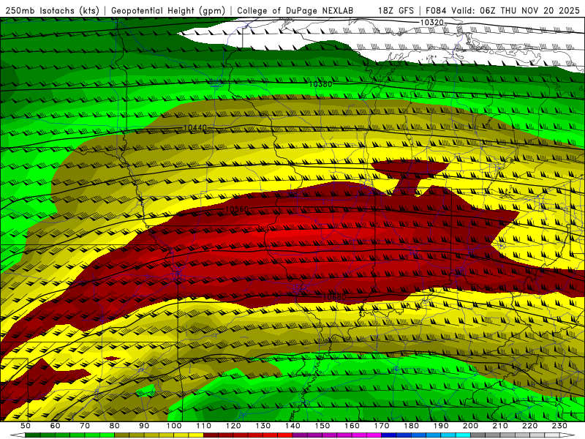This screenshot has height=439, width=585.
Task: Click the "Geopotential Height (gpm)" header text
Action: pyautogui.click(x=168, y=10)
